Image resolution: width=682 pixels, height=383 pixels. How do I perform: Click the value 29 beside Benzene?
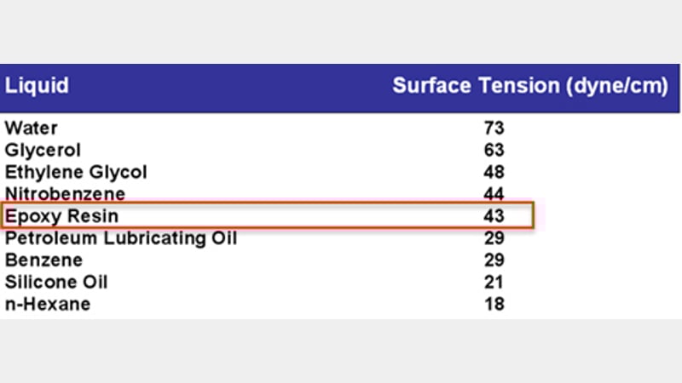(x=494, y=260)
